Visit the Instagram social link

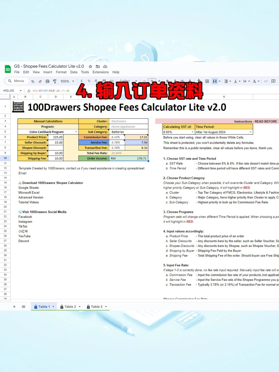point(25,222)
